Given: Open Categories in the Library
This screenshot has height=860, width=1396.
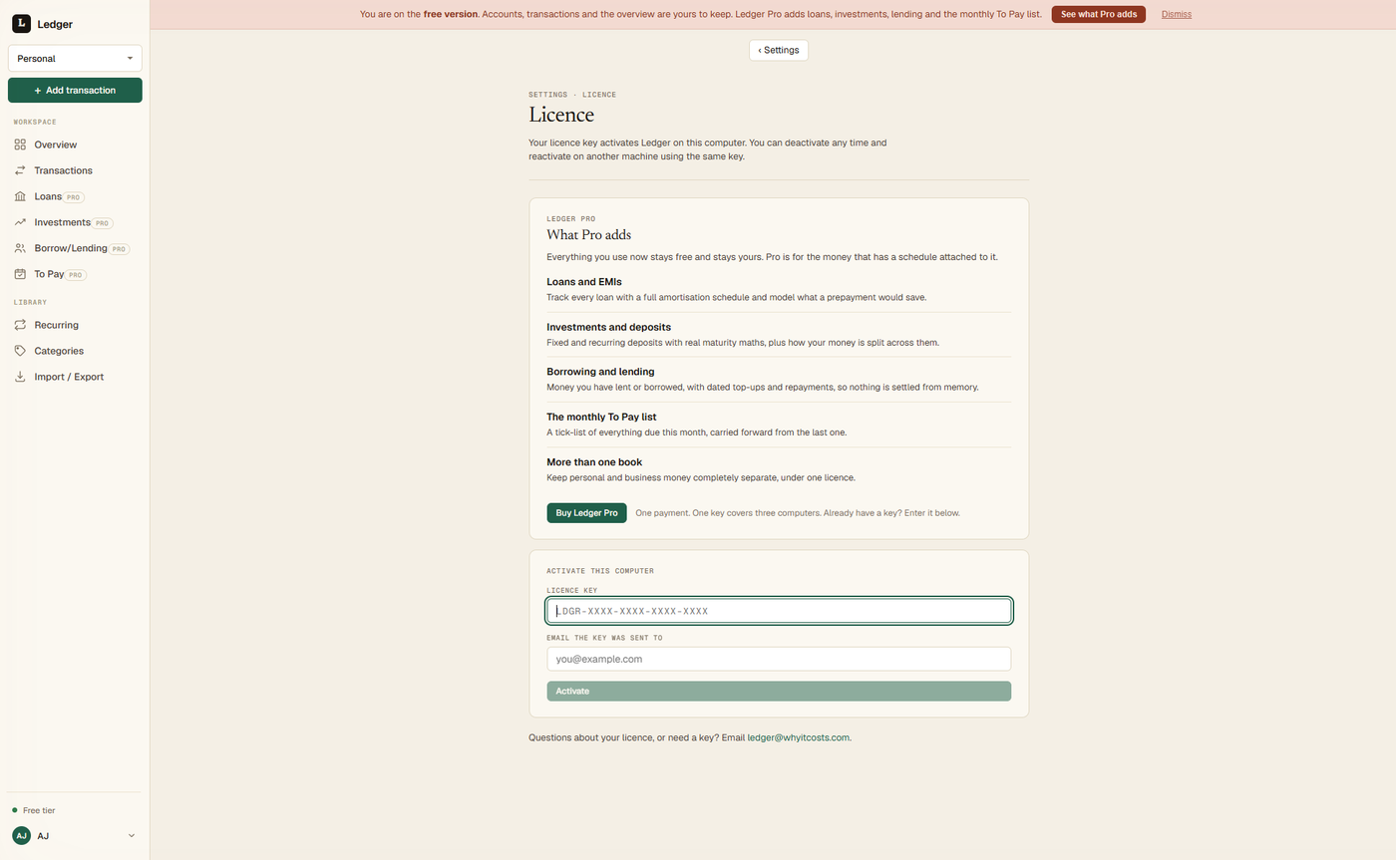Looking at the screenshot, I should [x=75, y=351].
